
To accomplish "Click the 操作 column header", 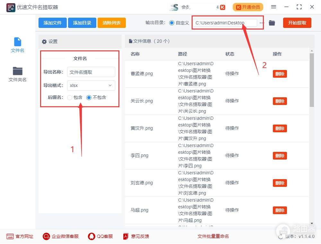I will tap(277, 54).
